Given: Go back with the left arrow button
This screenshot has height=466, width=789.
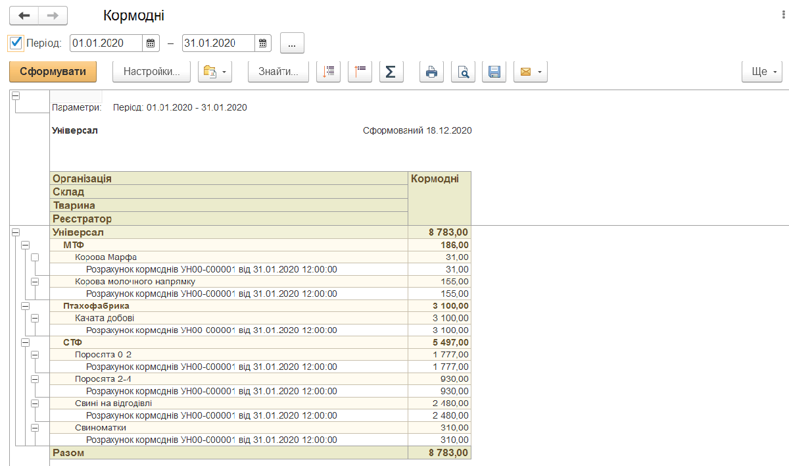Looking at the screenshot, I should pyautogui.click(x=24, y=15).
